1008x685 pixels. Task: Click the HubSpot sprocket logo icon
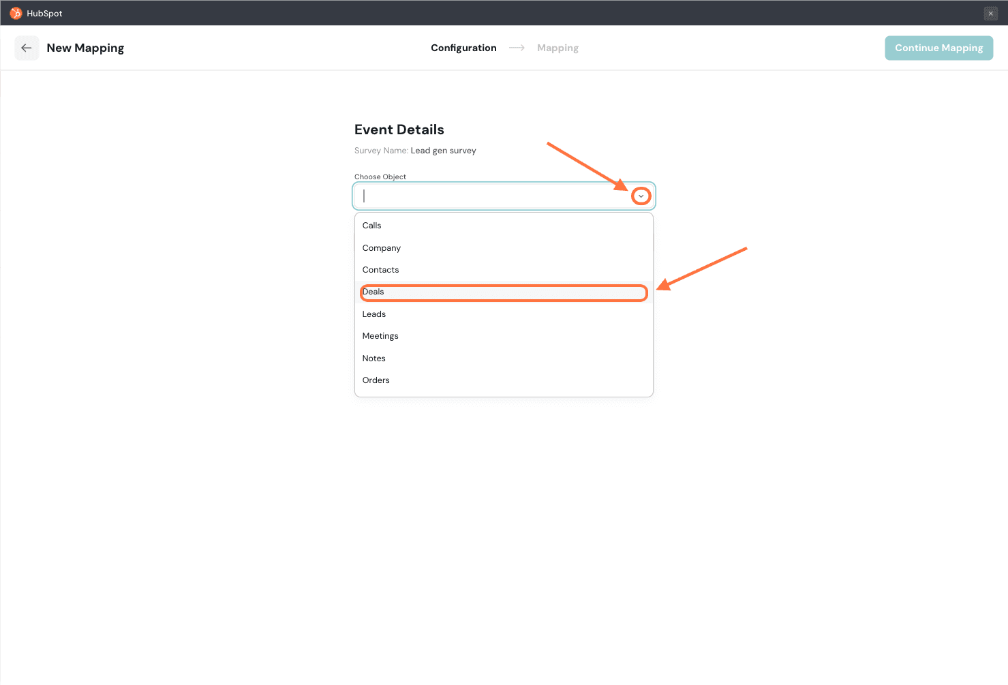coord(16,14)
